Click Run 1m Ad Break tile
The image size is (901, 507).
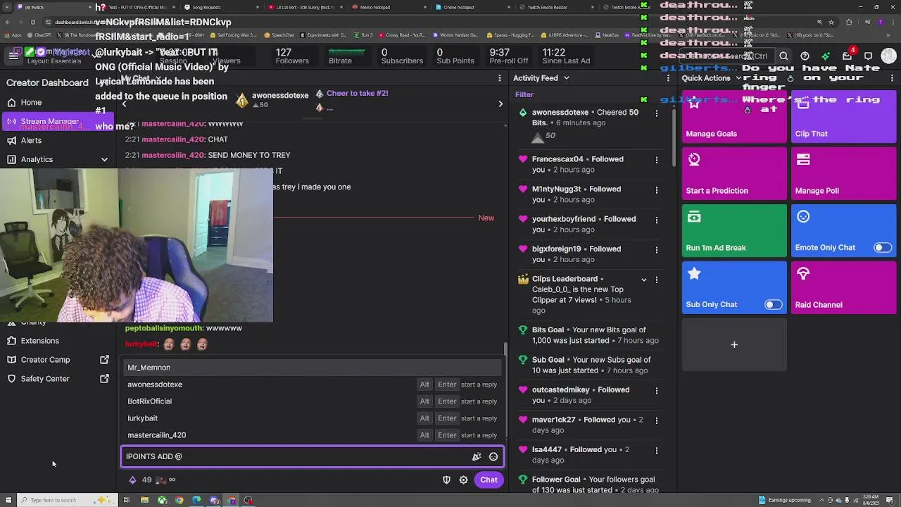click(734, 230)
